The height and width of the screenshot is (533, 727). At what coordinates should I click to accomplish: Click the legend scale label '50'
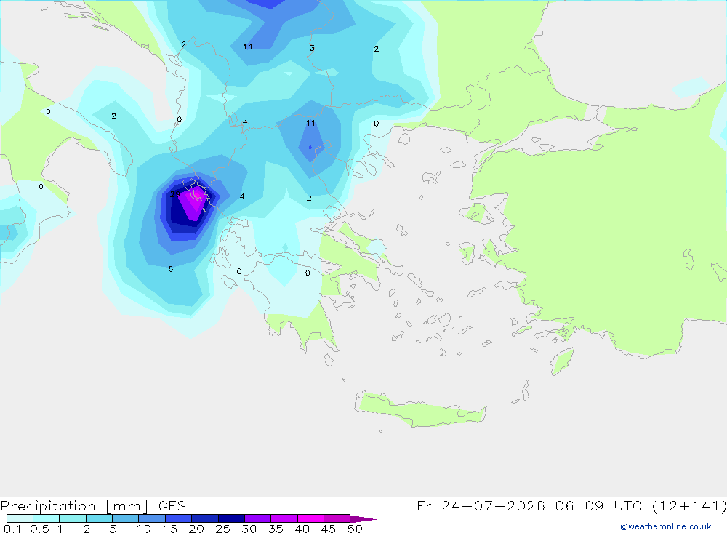coord(355,529)
